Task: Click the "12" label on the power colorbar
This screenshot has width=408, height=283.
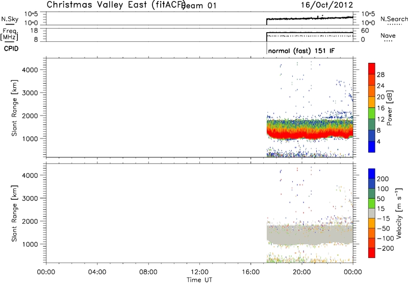Action: (380, 119)
